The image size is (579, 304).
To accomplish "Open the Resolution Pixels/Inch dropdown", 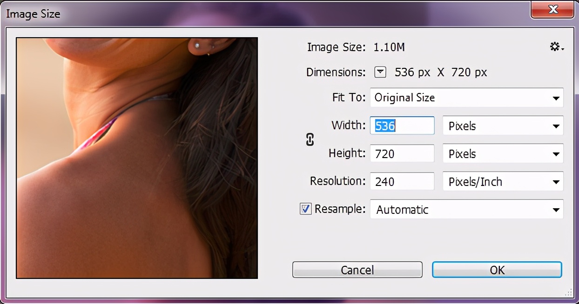I will pos(503,181).
